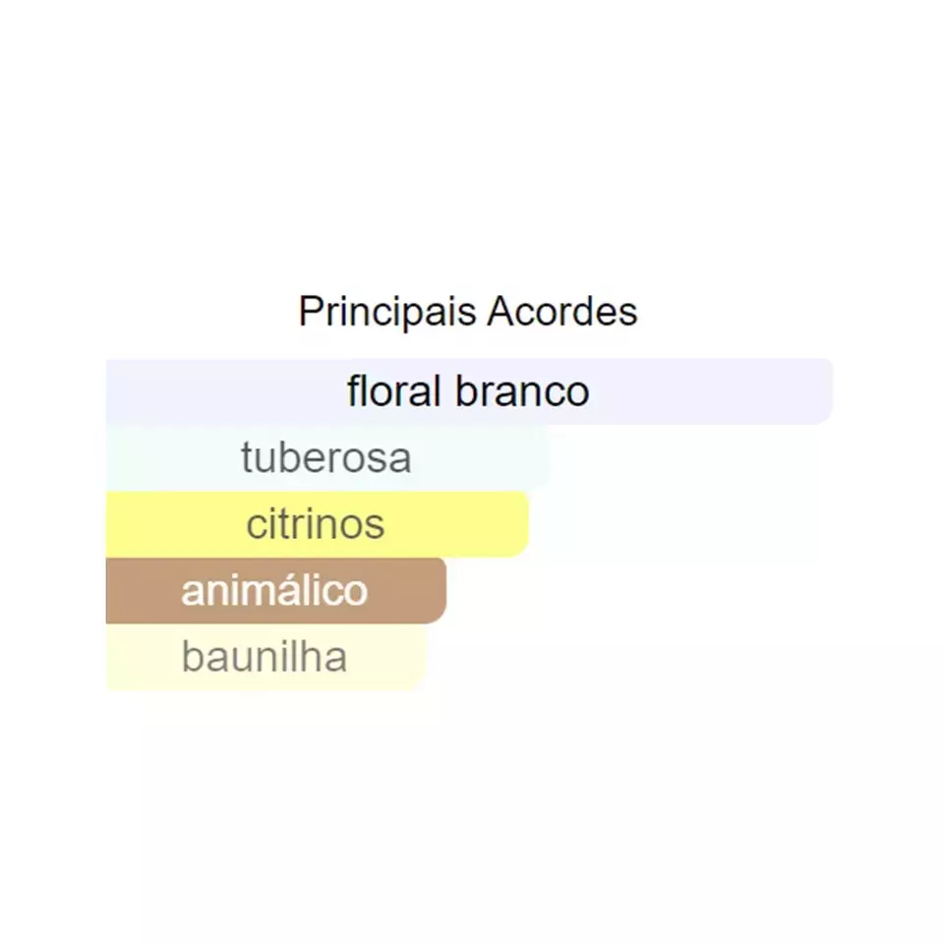Screen dimensions: 944x944
Task: Click the "baunilha" text label
Action: click(264, 658)
